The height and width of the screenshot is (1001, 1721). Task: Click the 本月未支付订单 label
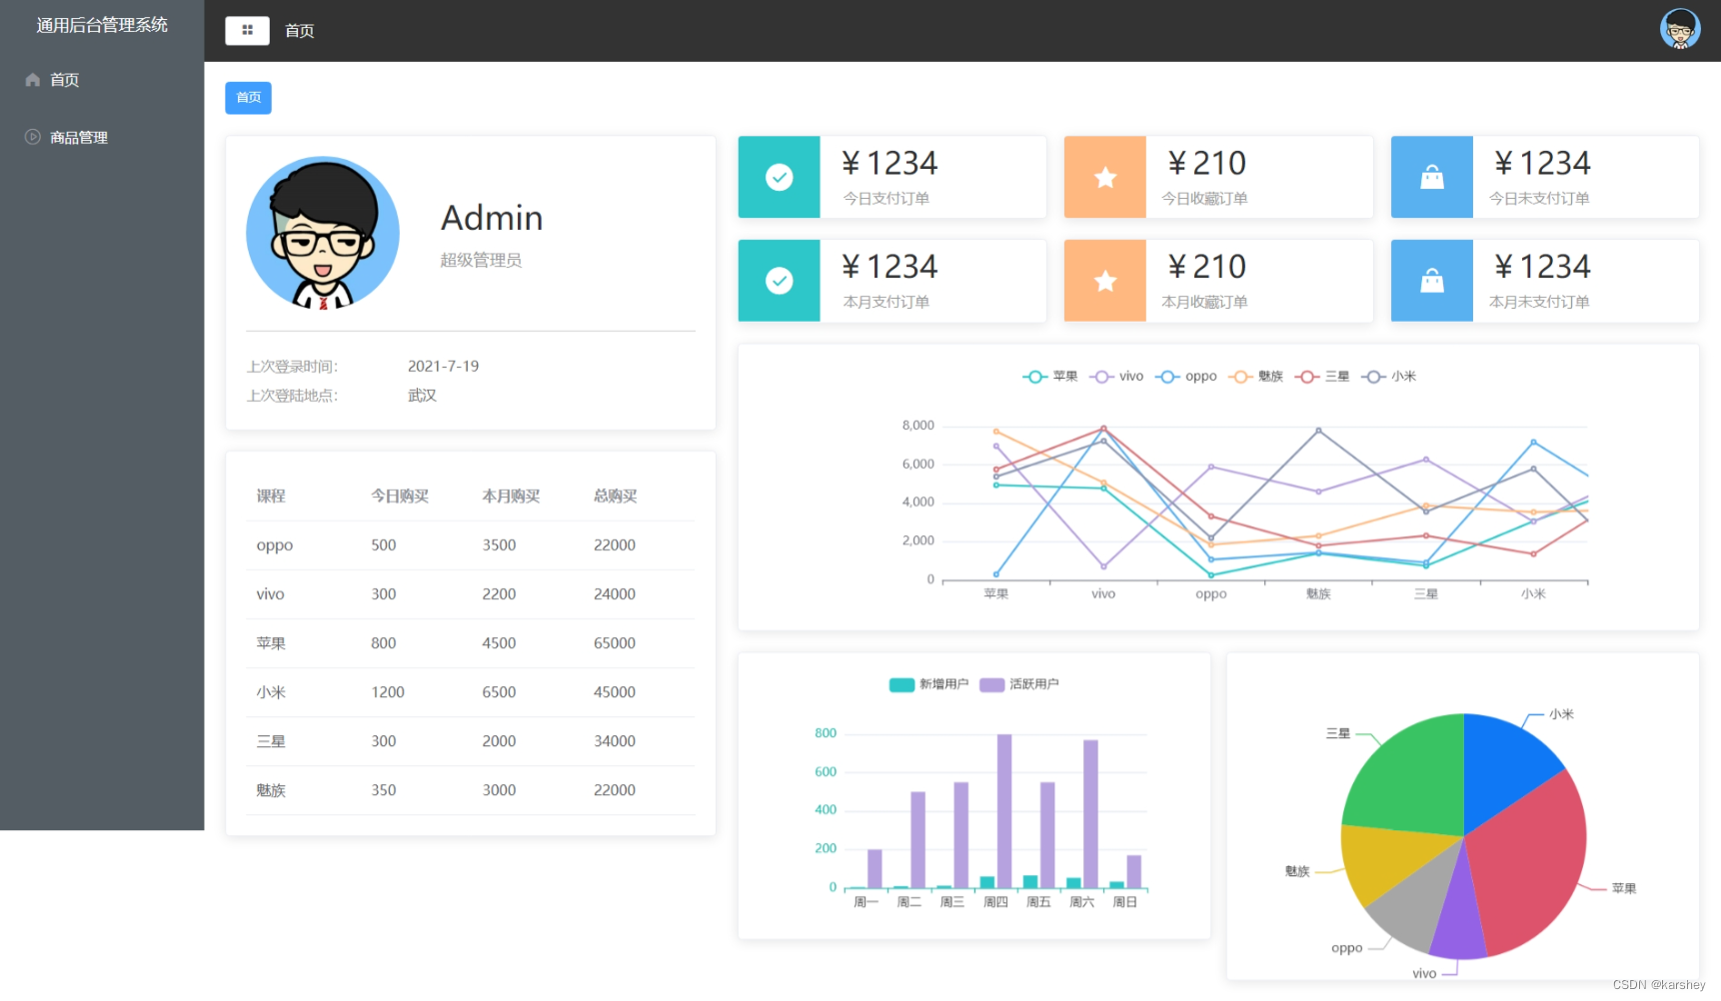tap(1539, 302)
